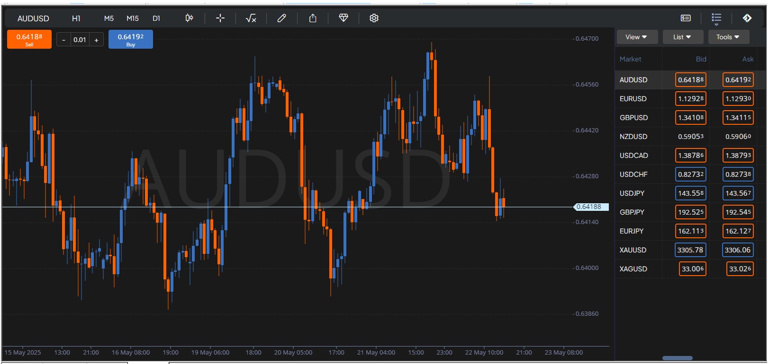Click USDCAD bid price 1.38786
768x364 pixels.
[x=691, y=156]
